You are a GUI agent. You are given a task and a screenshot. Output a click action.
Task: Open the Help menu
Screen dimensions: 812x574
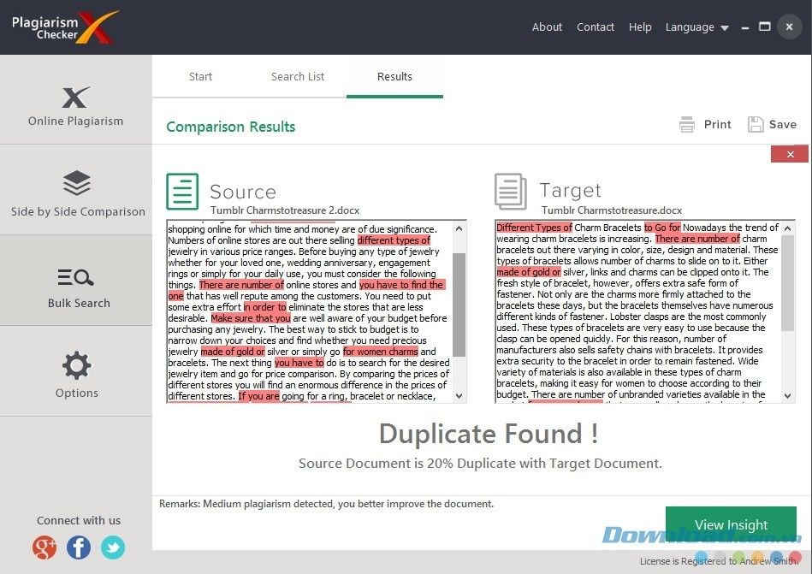(640, 27)
